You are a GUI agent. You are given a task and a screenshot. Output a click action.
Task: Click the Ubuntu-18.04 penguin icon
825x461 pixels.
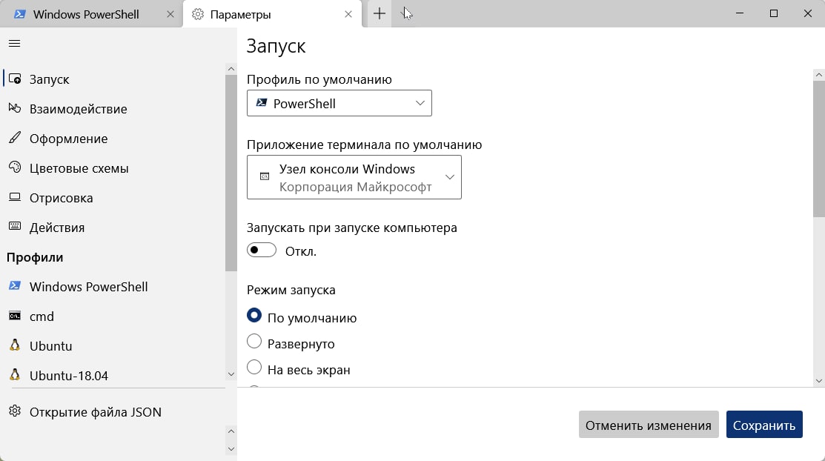click(x=15, y=375)
